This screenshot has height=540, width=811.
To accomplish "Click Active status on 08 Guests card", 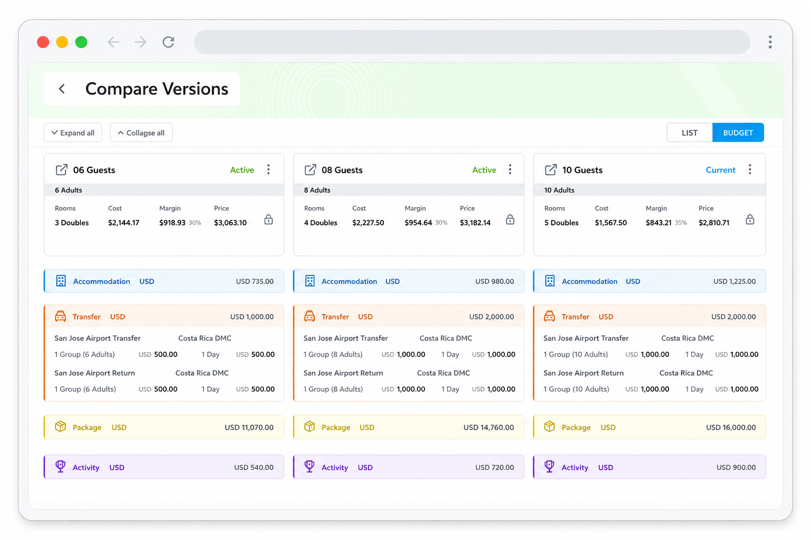I will pyautogui.click(x=484, y=170).
